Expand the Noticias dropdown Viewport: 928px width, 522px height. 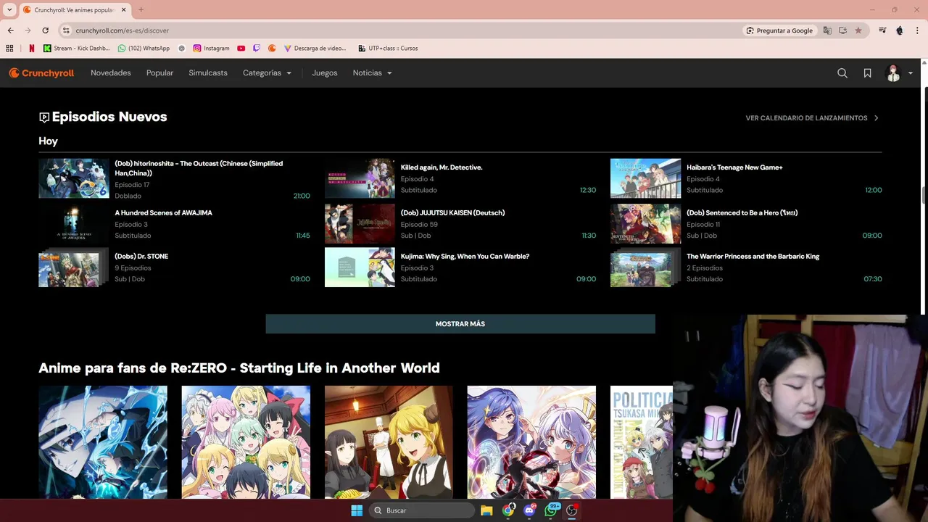[372, 73]
